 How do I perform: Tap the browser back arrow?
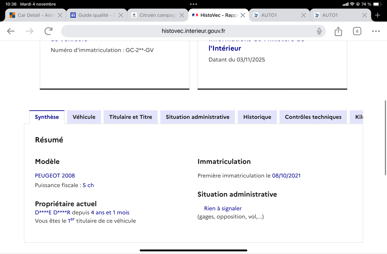(11, 31)
